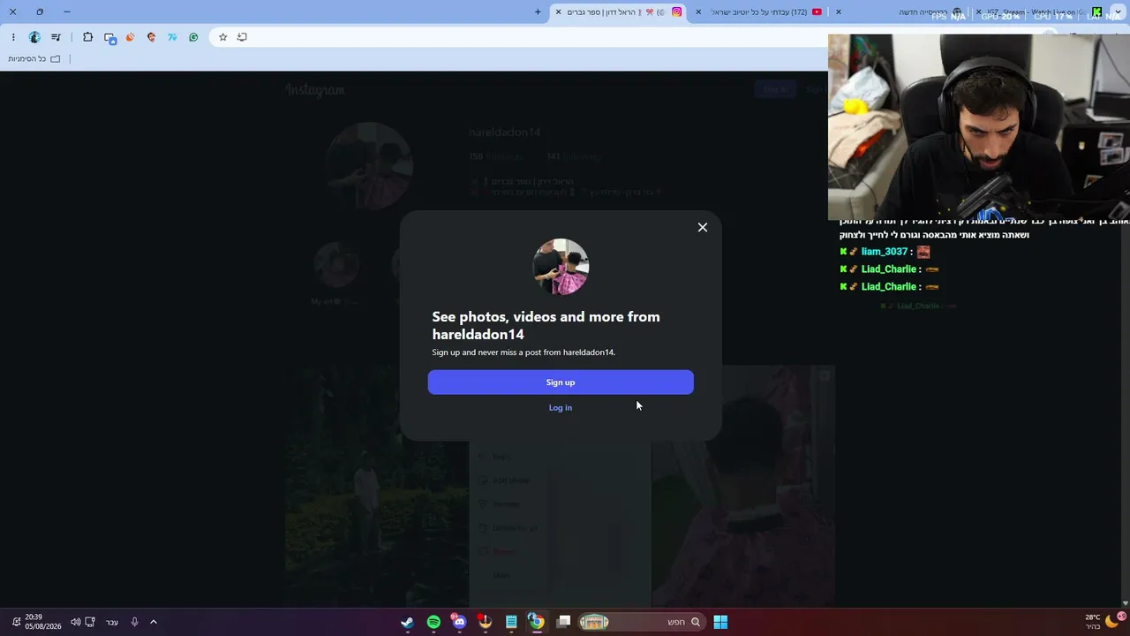
Task: Open the taskbar clock showing 20:39
Action: click(42, 622)
